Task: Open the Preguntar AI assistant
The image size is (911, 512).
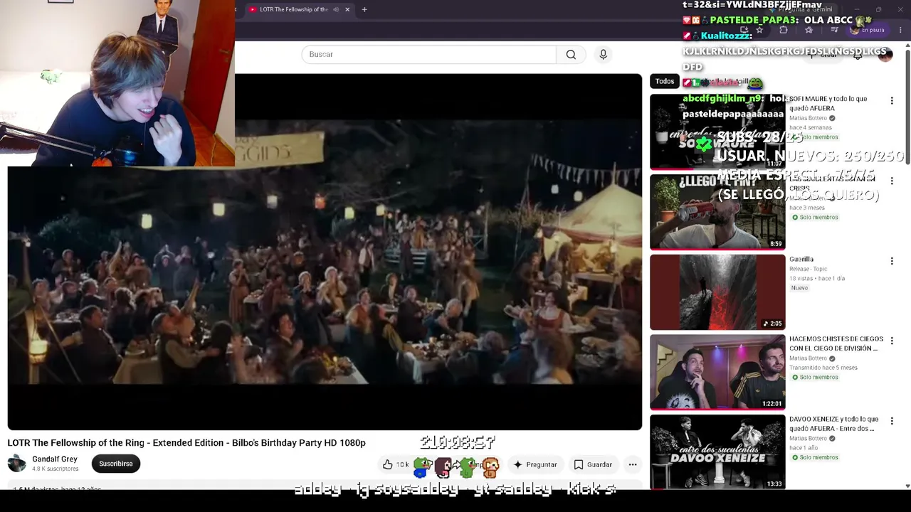Action: [535, 464]
